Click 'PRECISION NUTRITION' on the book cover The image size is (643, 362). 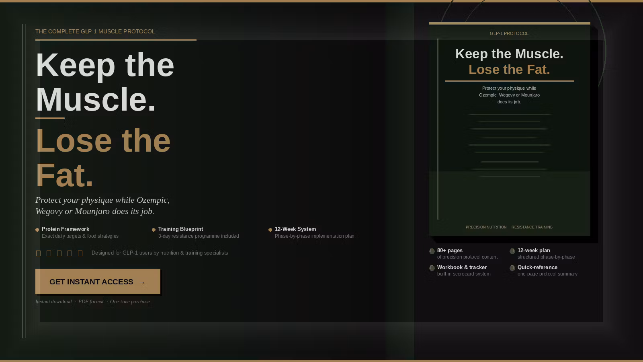486,227
